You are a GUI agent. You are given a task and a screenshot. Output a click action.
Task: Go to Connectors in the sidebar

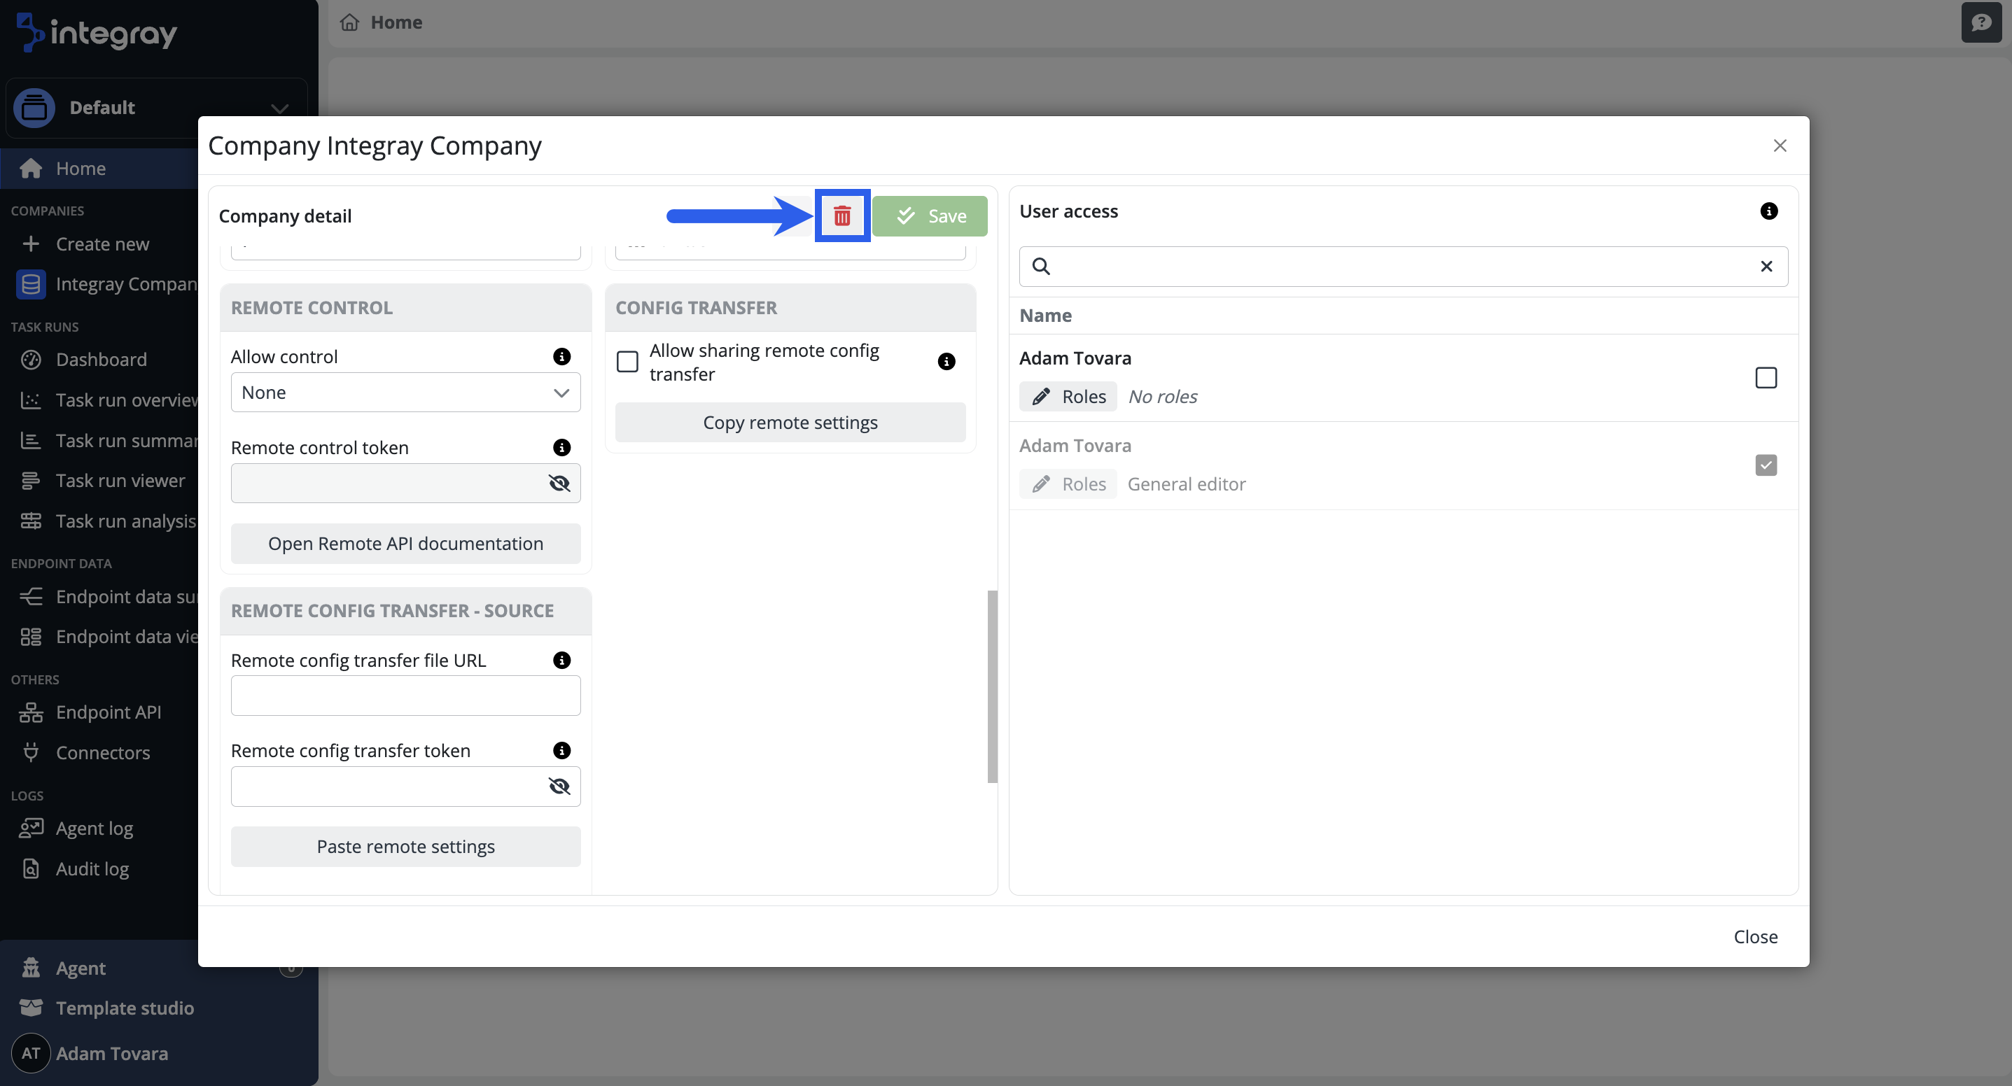coord(102,752)
